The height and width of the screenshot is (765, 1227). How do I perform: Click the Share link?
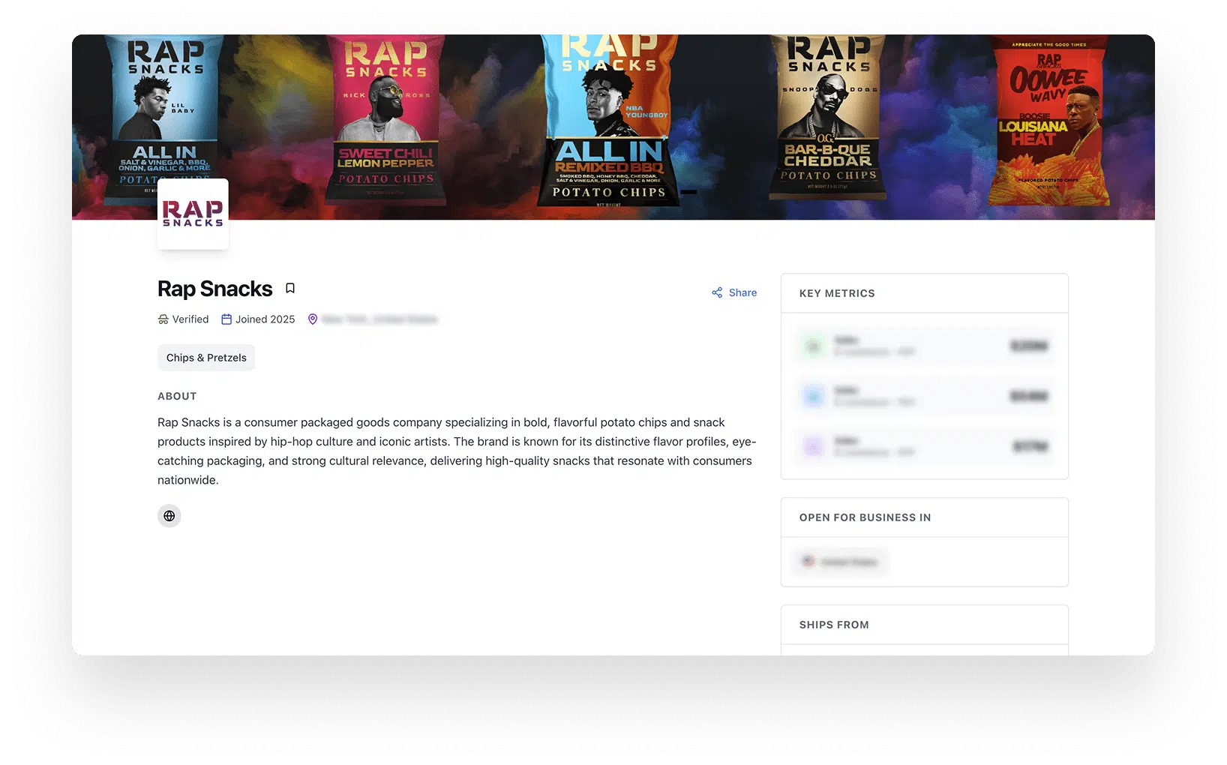742,292
